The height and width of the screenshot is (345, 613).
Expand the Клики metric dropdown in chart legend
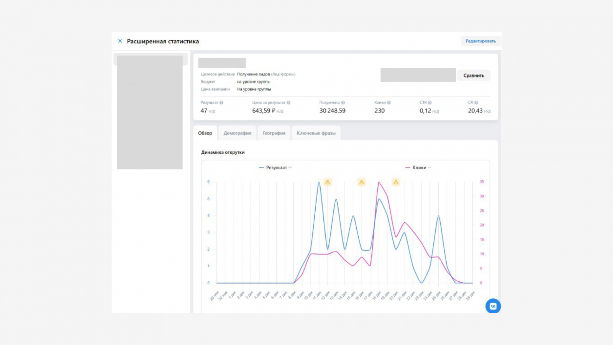pyautogui.click(x=420, y=168)
